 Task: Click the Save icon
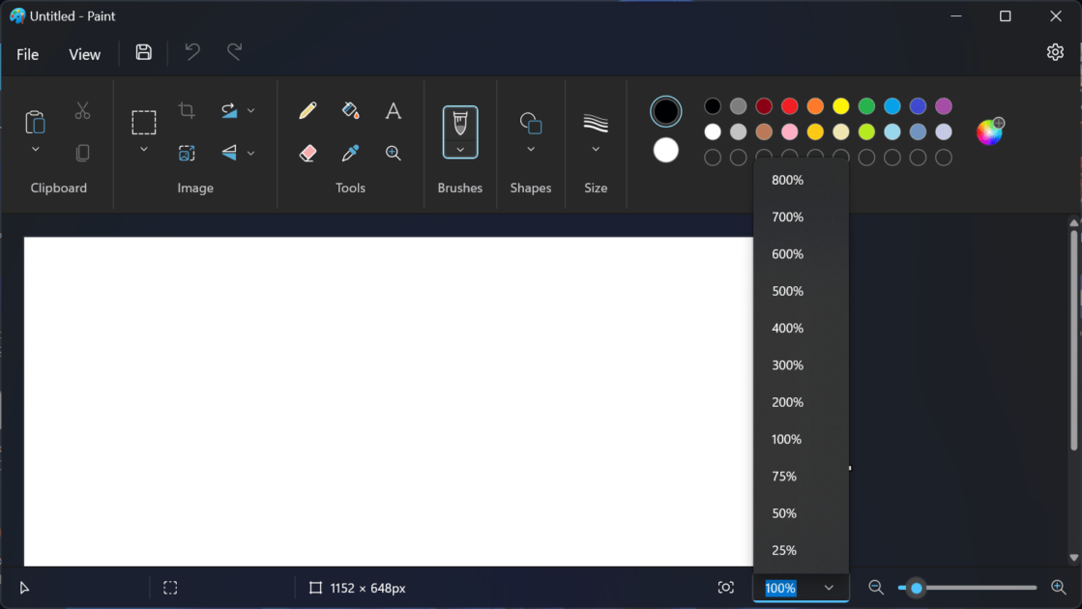[143, 53]
